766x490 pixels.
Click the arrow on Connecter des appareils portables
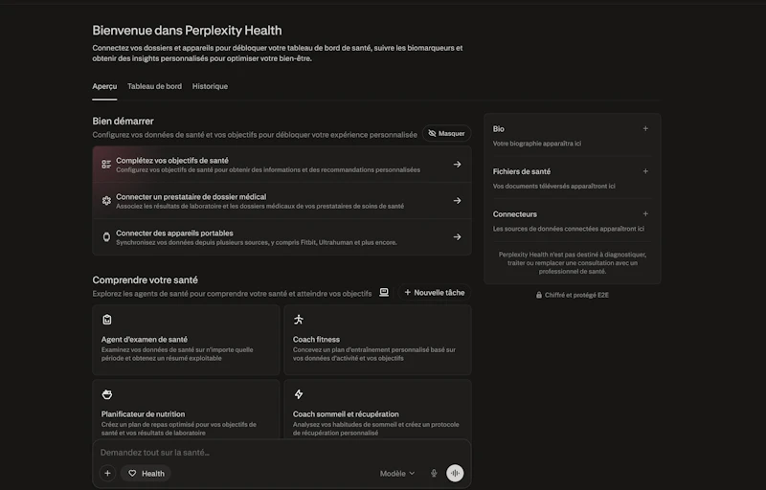tap(458, 236)
